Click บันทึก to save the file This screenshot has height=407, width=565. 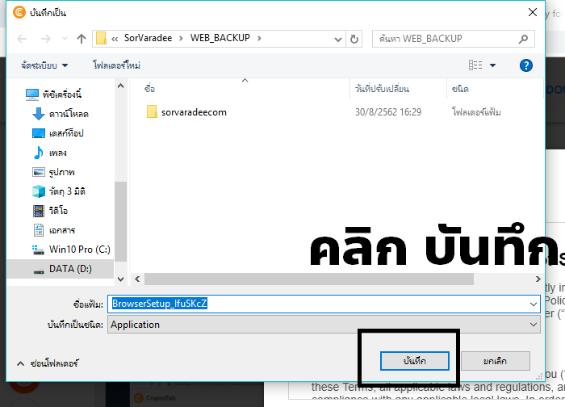tap(415, 361)
